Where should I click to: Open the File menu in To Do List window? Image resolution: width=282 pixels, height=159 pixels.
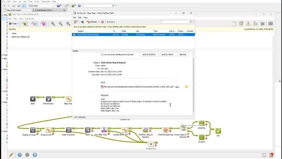click(74, 18)
